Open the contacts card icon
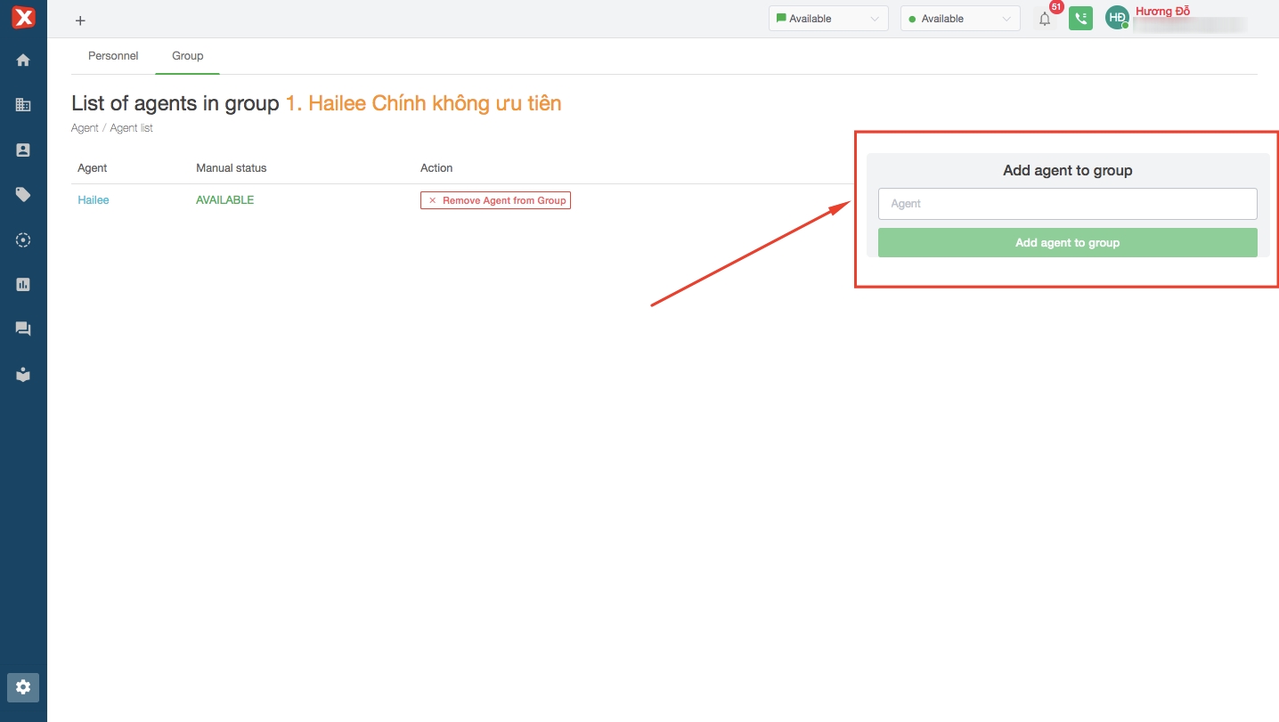 [23, 150]
